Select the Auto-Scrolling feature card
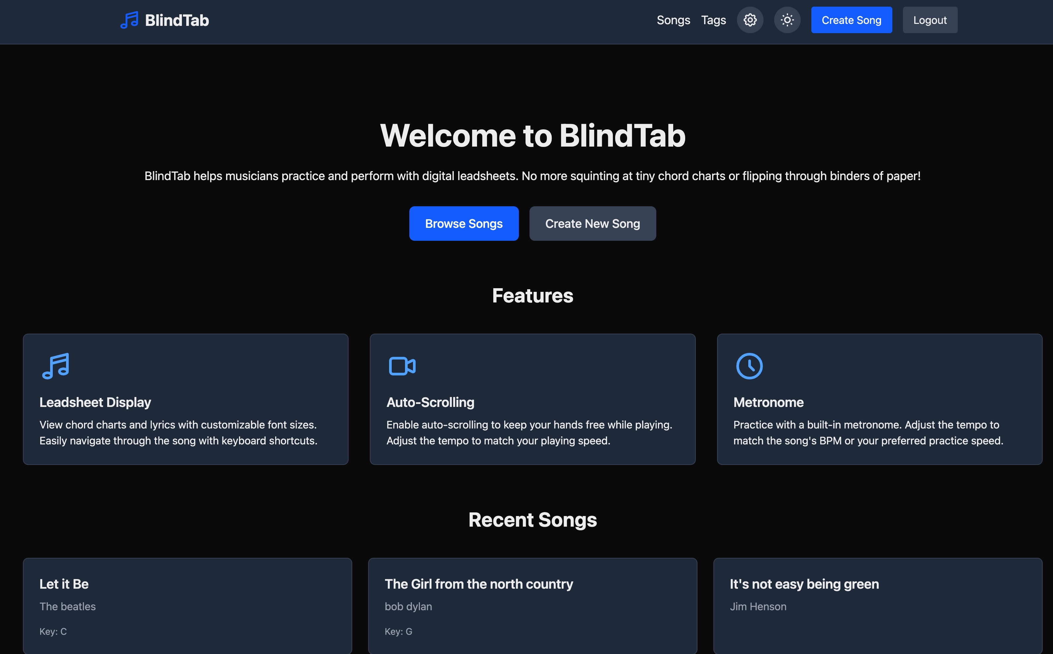The width and height of the screenshot is (1053, 654). click(532, 399)
